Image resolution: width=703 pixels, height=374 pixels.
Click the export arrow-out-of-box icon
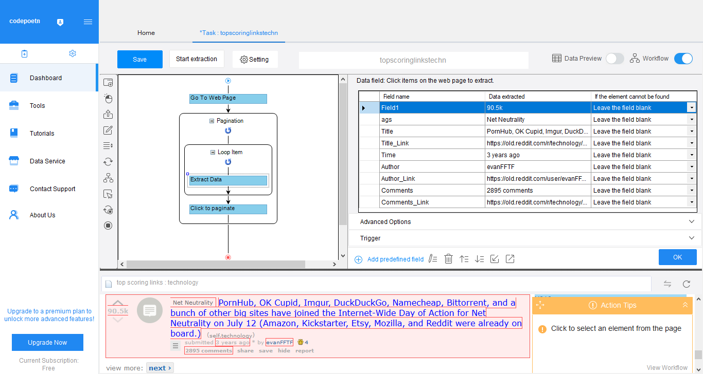pyautogui.click(x=510, y=259)
